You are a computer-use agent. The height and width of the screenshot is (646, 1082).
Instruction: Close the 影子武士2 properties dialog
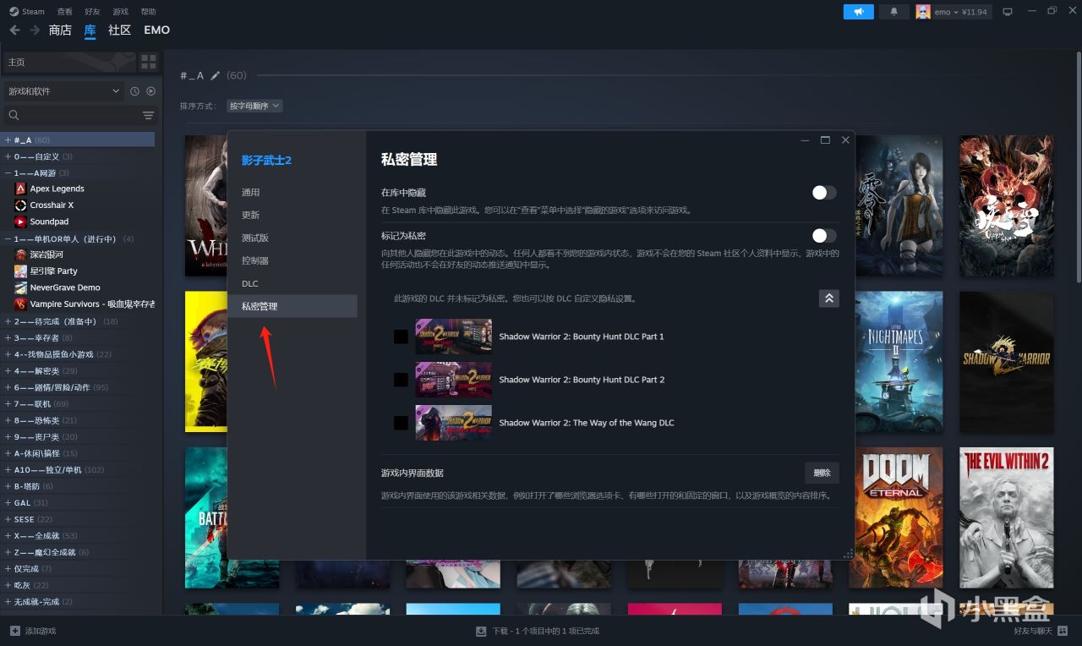click(x=845, y=140)
